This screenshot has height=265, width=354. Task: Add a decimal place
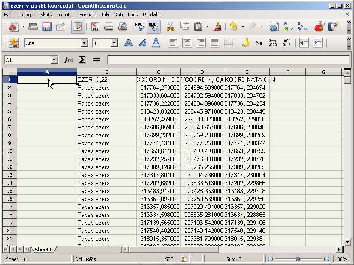coord(273,43)
